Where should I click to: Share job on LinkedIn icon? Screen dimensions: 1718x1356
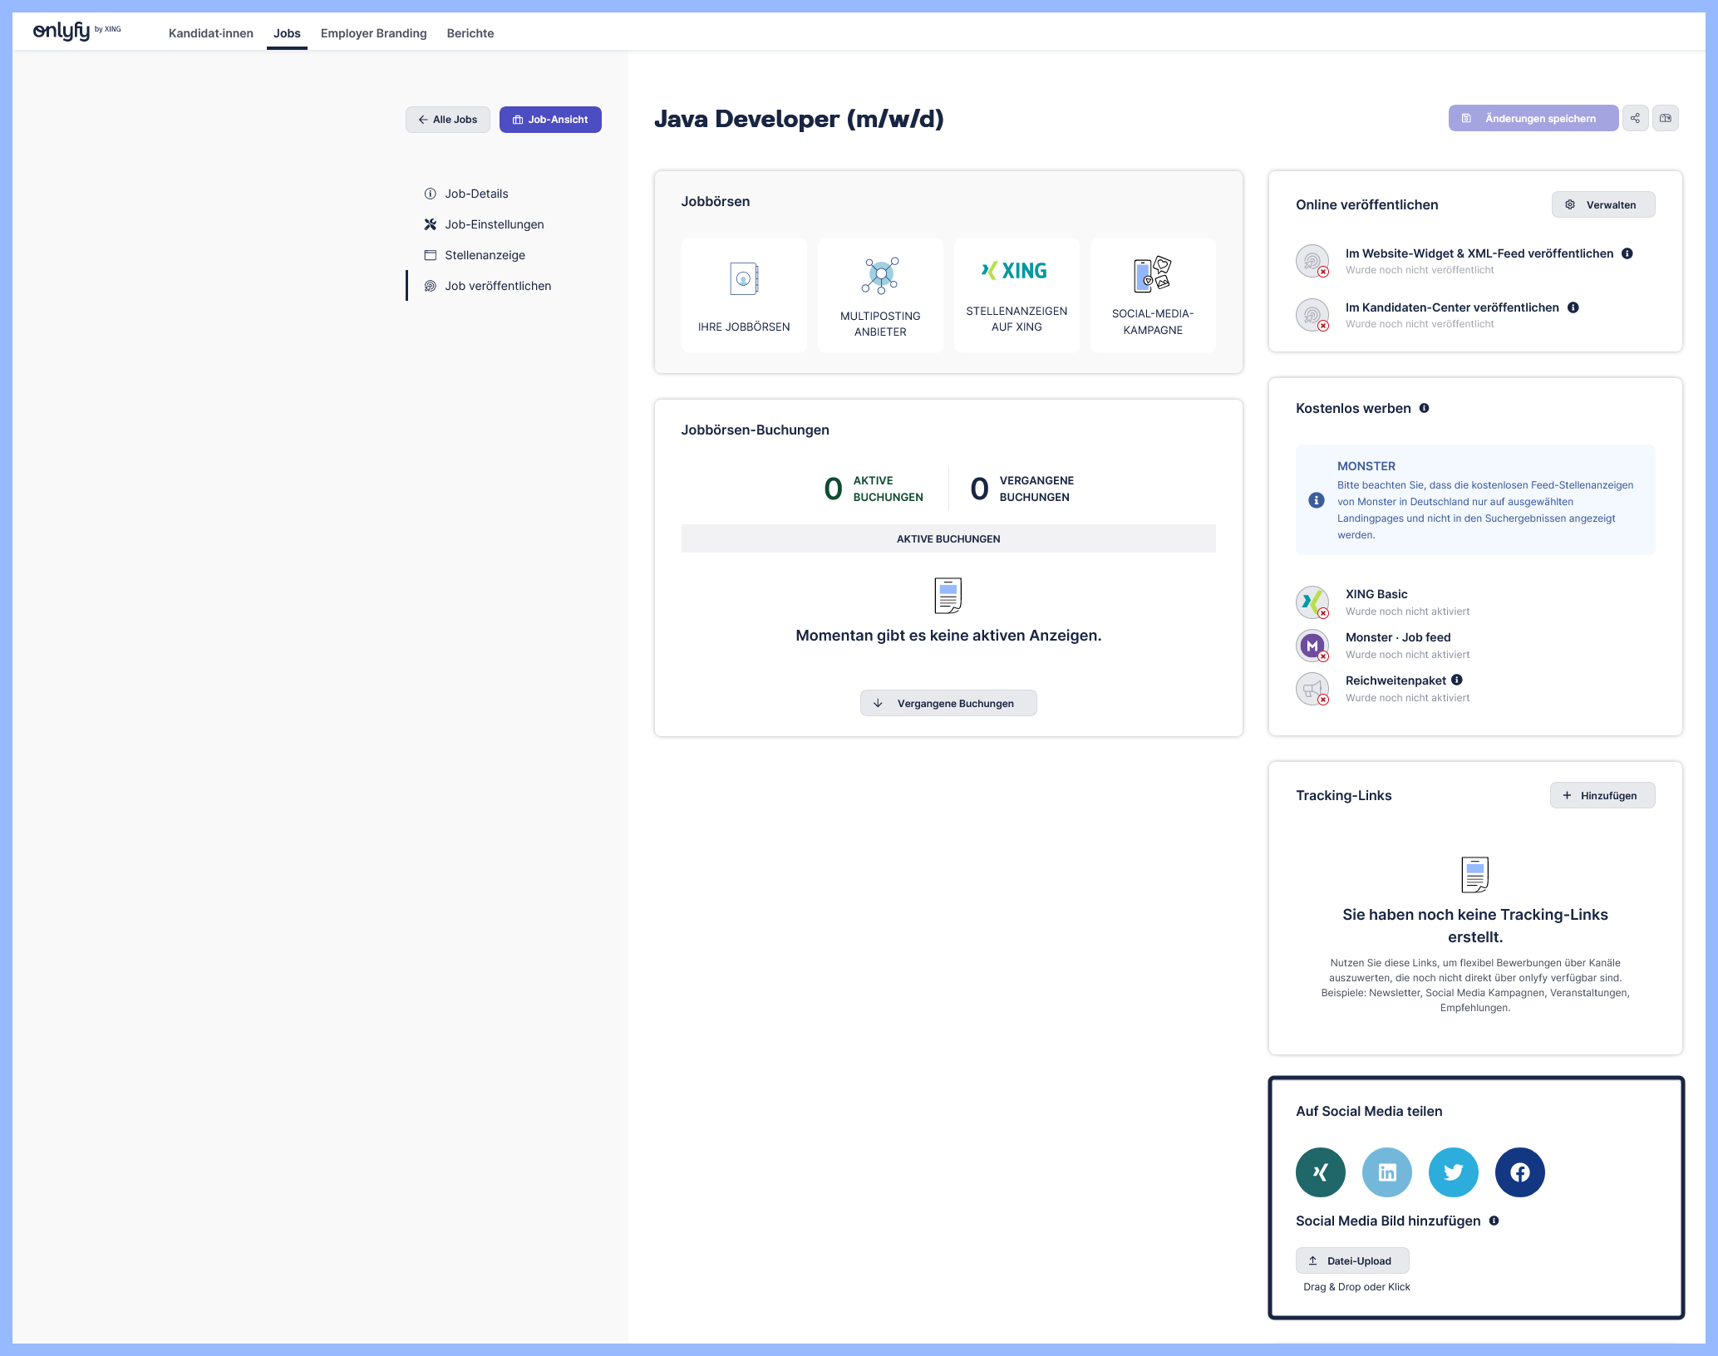pos(1386,1172)
